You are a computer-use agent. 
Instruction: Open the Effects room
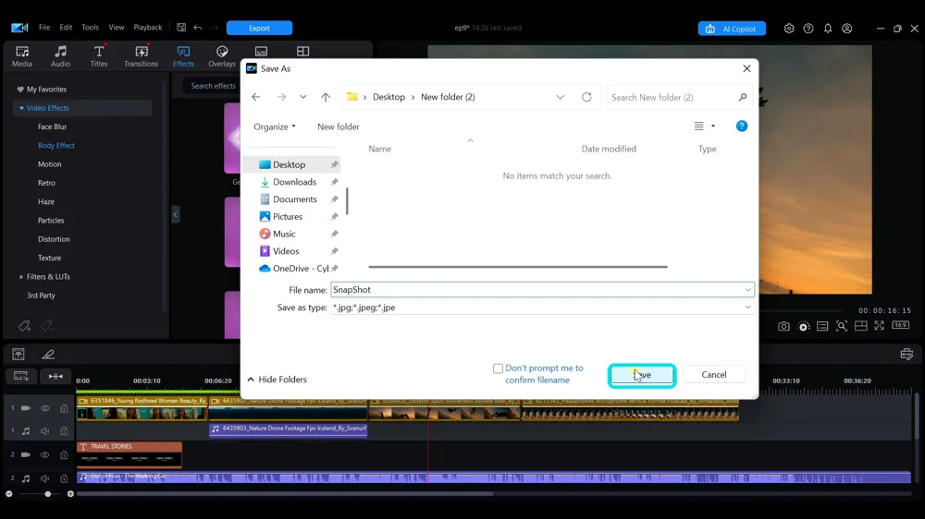tap(183, 56)
